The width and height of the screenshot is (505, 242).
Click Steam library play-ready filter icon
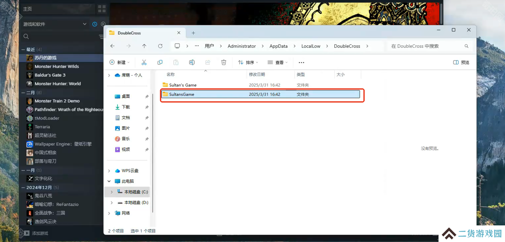[x=103, y=24]
